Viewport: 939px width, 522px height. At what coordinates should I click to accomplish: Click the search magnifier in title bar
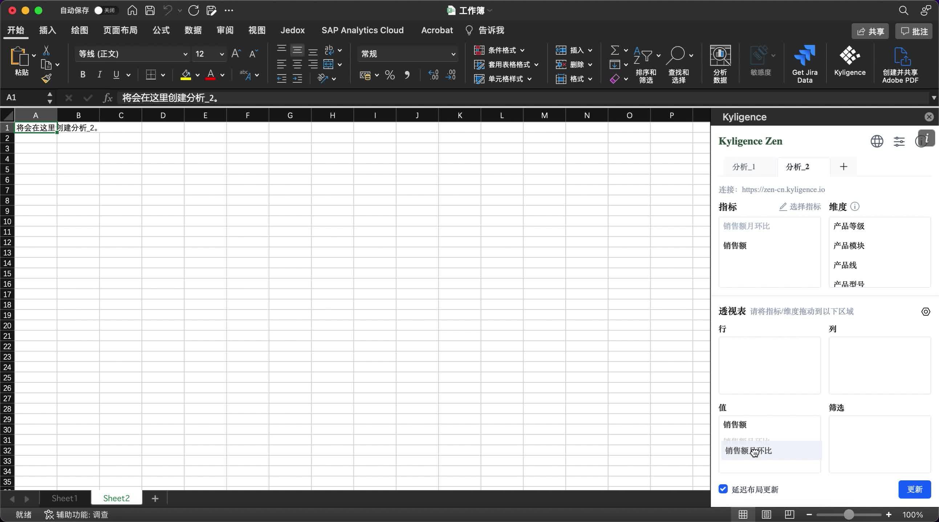pyautogui.click(x=903, y=10)
